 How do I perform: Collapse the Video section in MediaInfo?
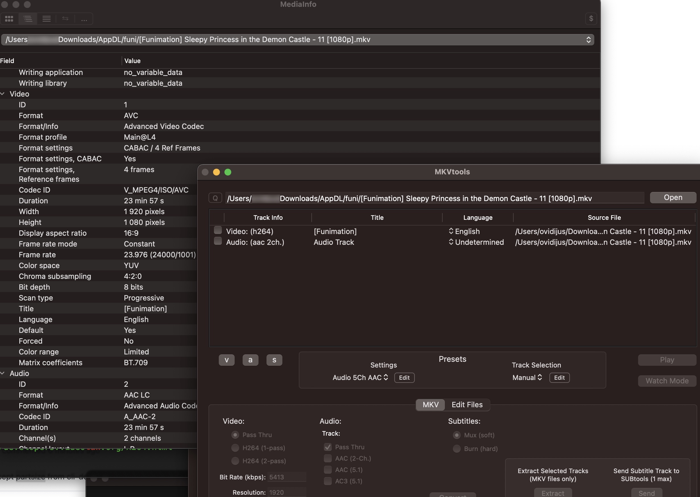3,94
